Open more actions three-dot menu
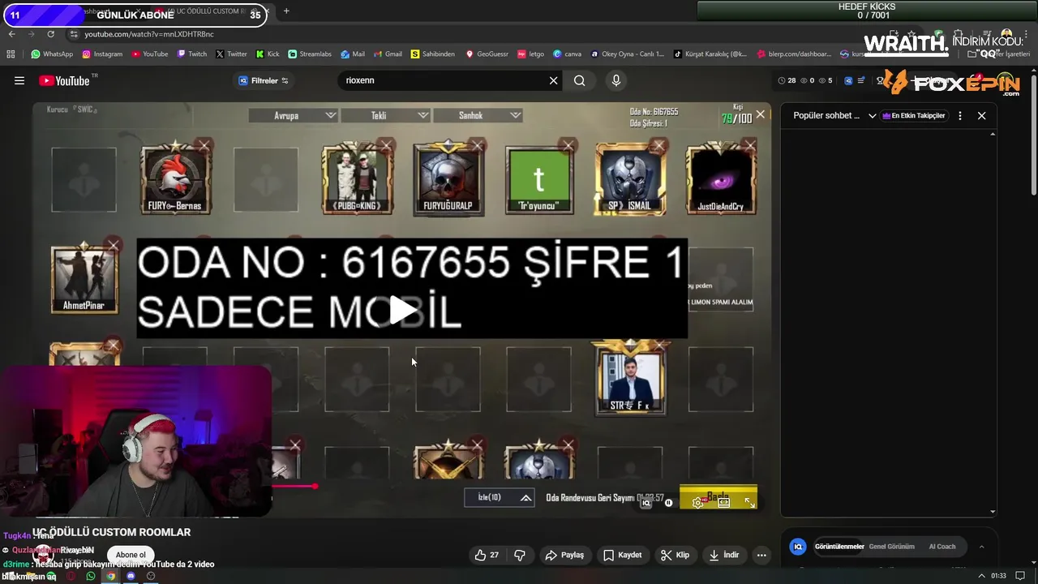Screen dimensions: 1038x584 (761, 555)
